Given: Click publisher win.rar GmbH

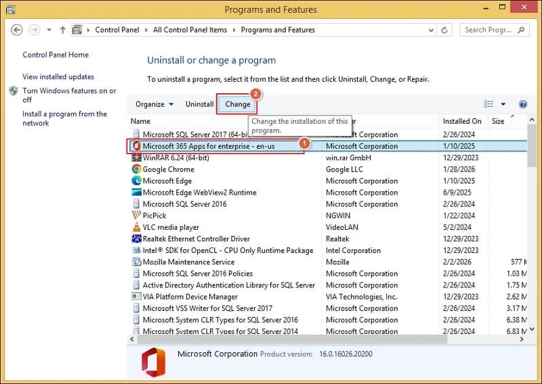Looking at the screenshot, I should [x=348, y=158].
